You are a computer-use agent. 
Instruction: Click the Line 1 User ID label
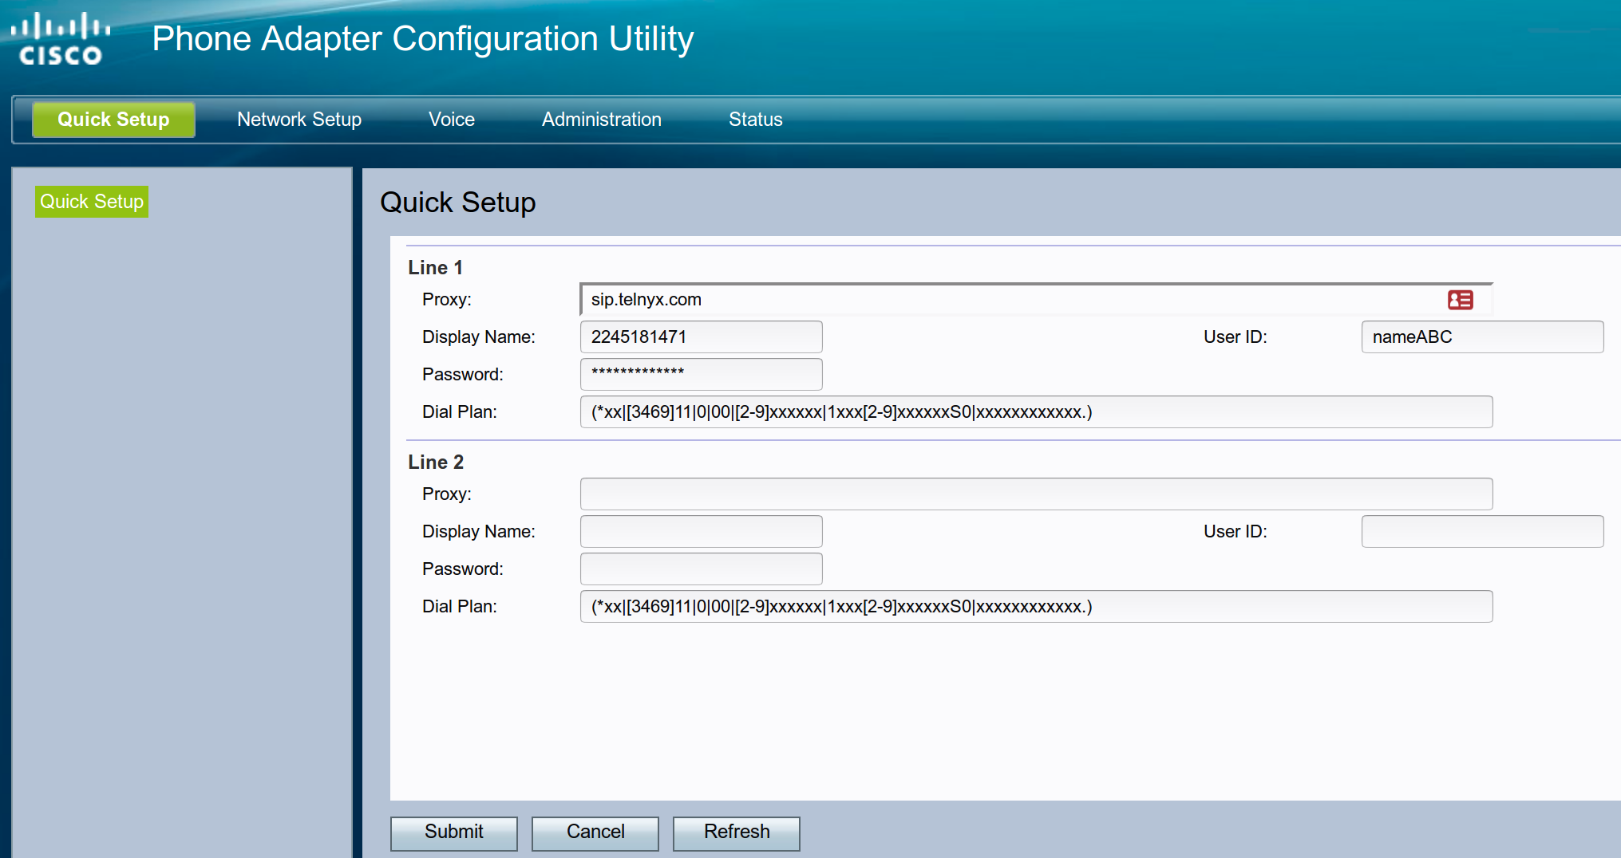(1236, 337)
